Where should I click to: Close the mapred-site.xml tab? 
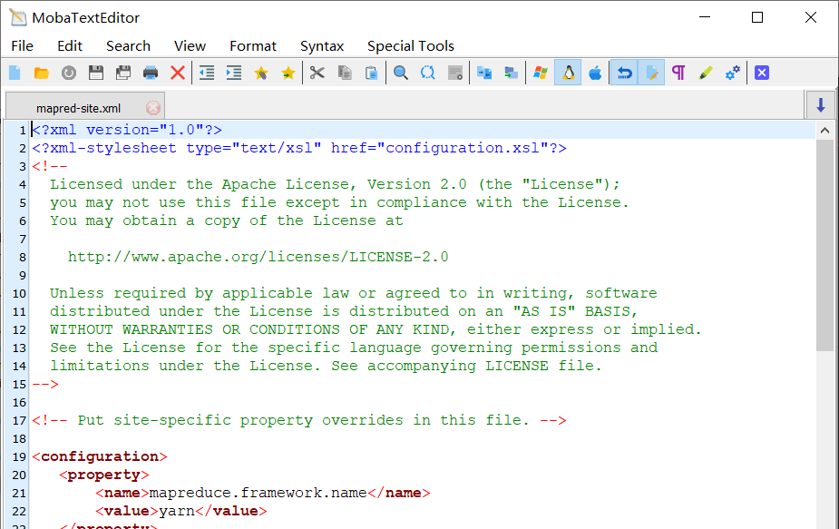(x=153, y=108)
